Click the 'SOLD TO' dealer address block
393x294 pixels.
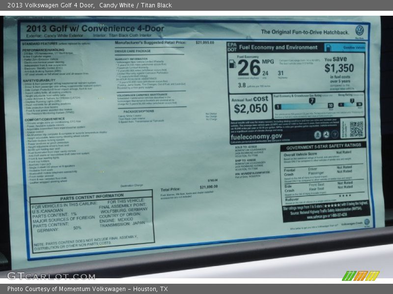tap(251, 151)
